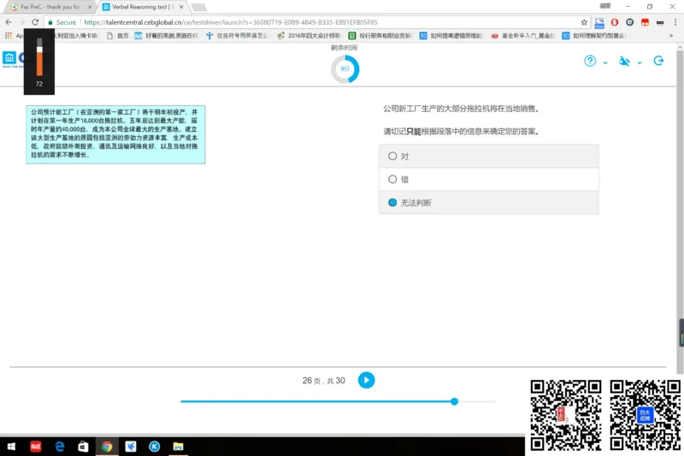Click the left QR code with red seal
The height and width of the screenshot is (456, 684).
coord(566,415)
